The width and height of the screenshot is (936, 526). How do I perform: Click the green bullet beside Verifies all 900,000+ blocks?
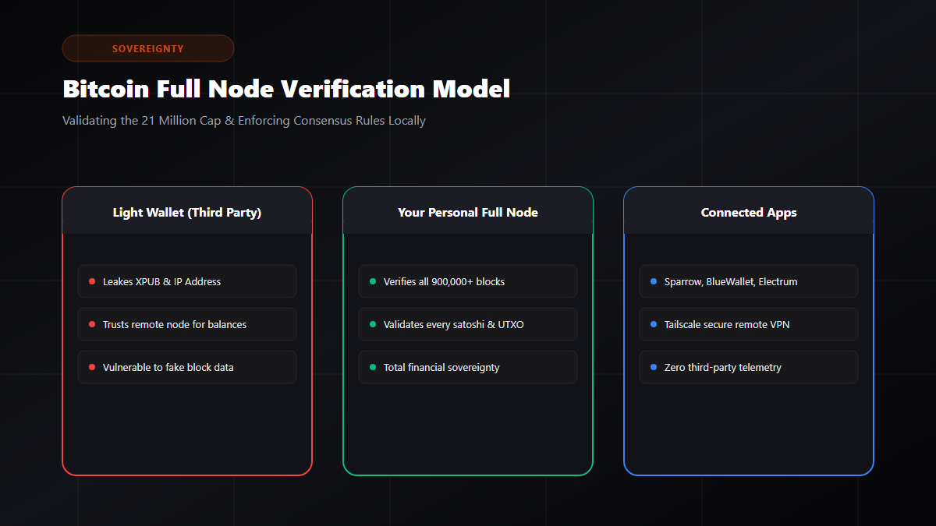coord(373,281)
